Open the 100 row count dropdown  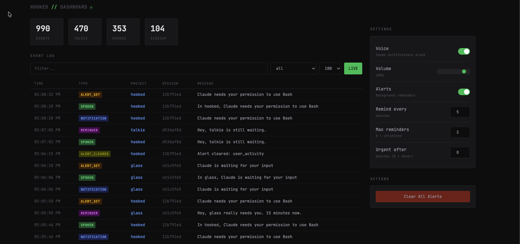(x=330, y=68)
